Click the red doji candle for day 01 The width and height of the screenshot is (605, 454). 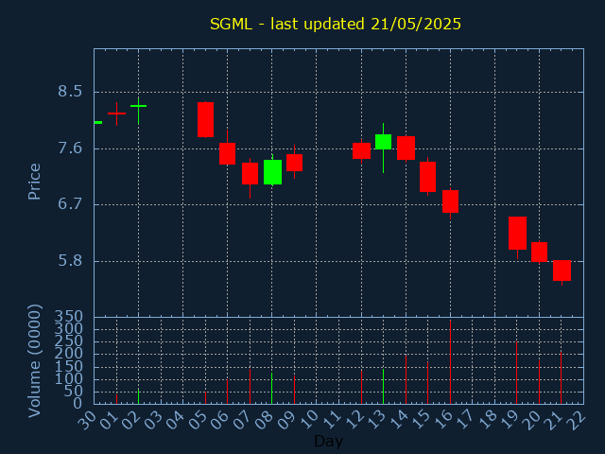tap(116, 113)
